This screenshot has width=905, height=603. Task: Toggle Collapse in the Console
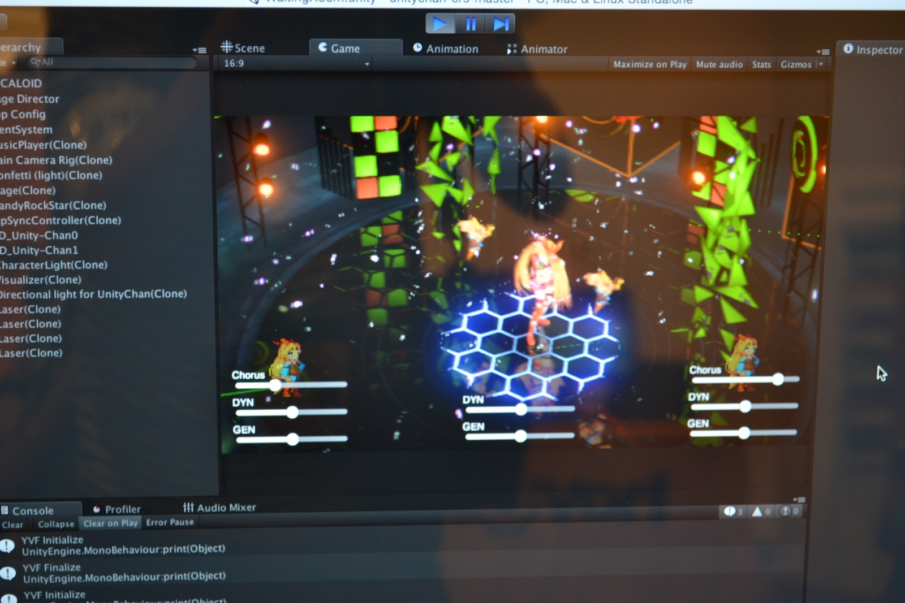tap(56, 524)
